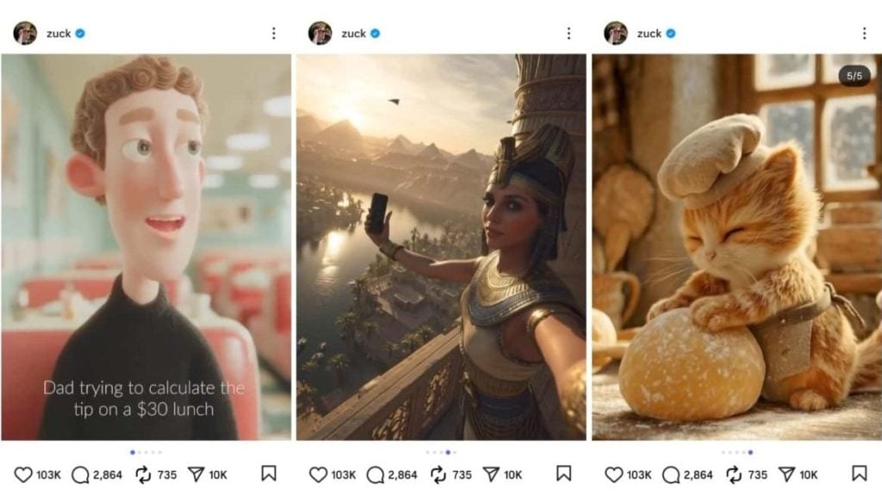Bookmark the clay dad post
The image size is (882, 496).
[x=269, y=474]
